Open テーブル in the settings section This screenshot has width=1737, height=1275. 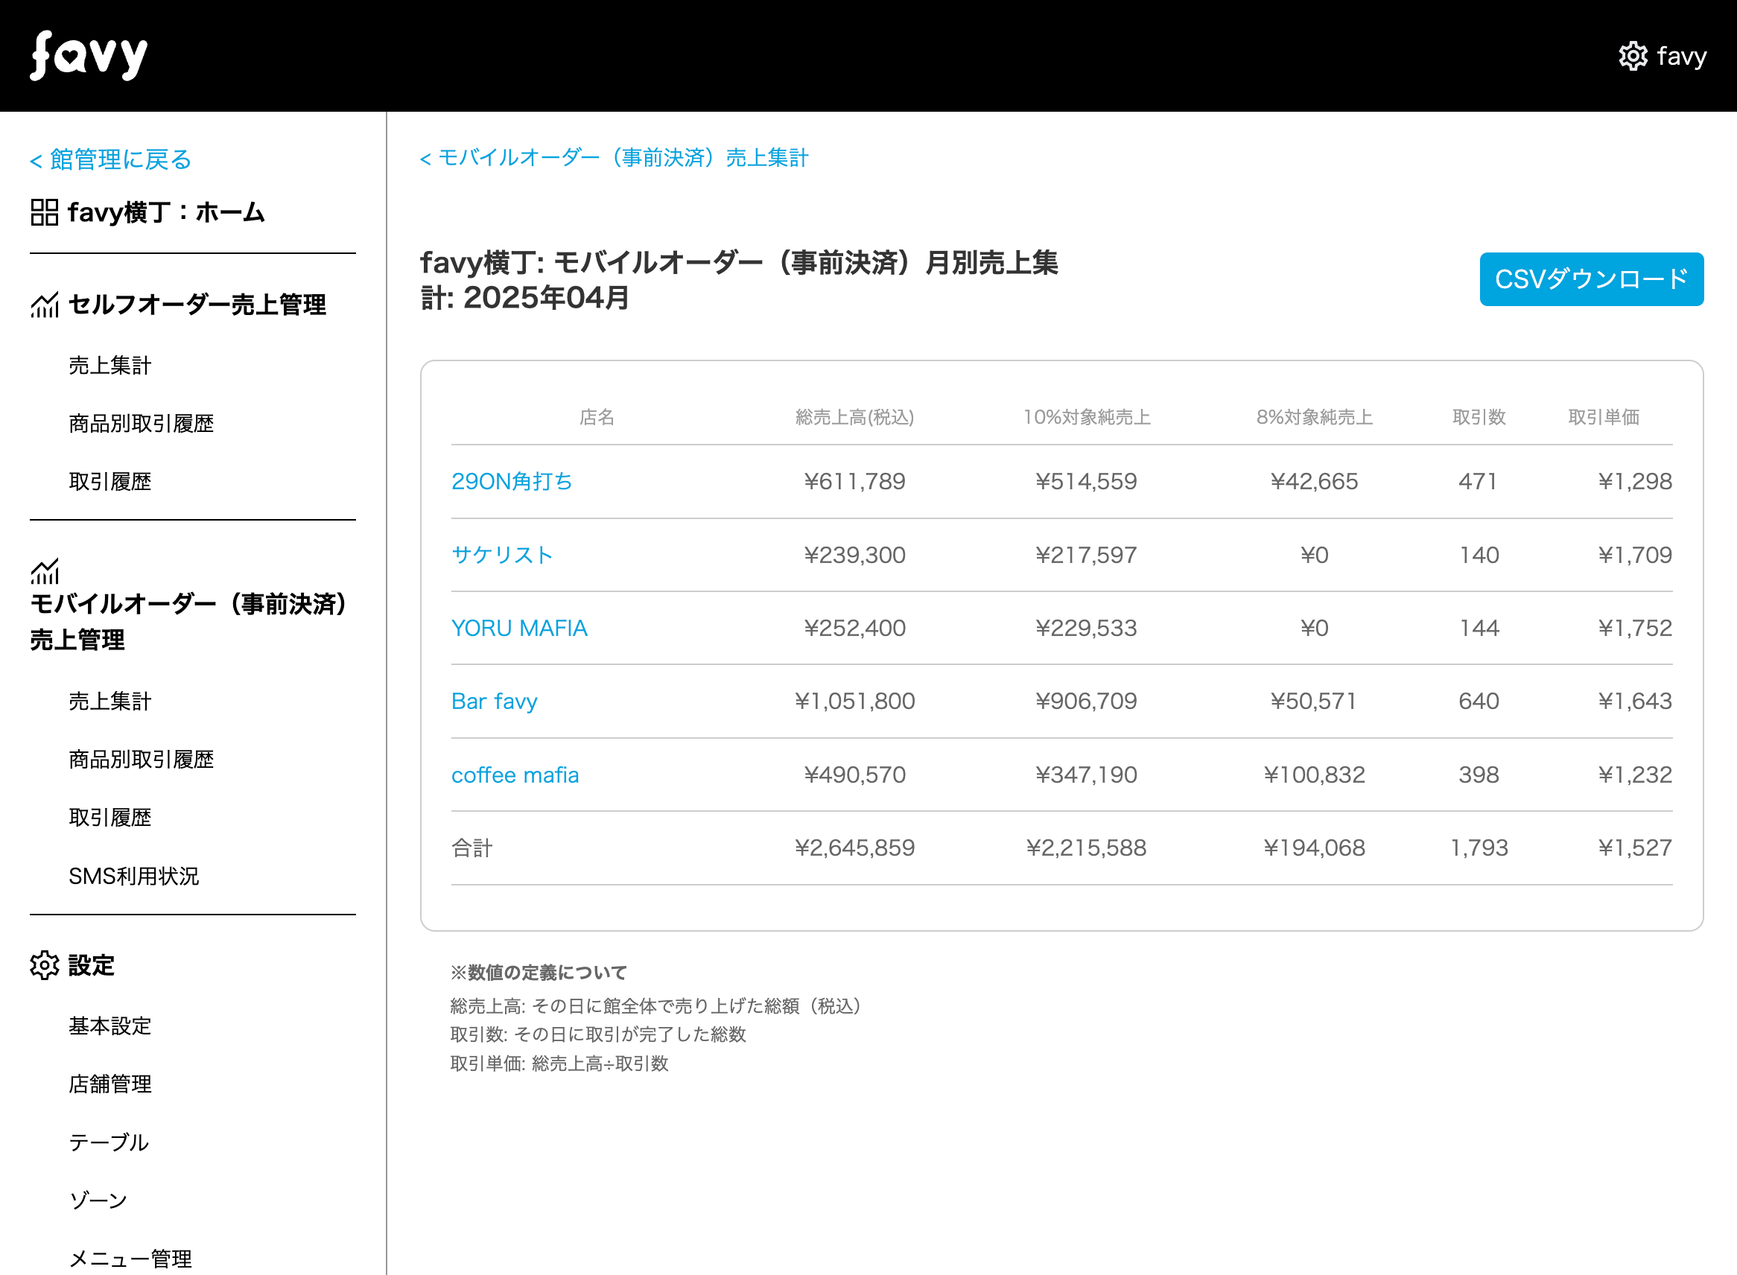tap(109, 1142)
